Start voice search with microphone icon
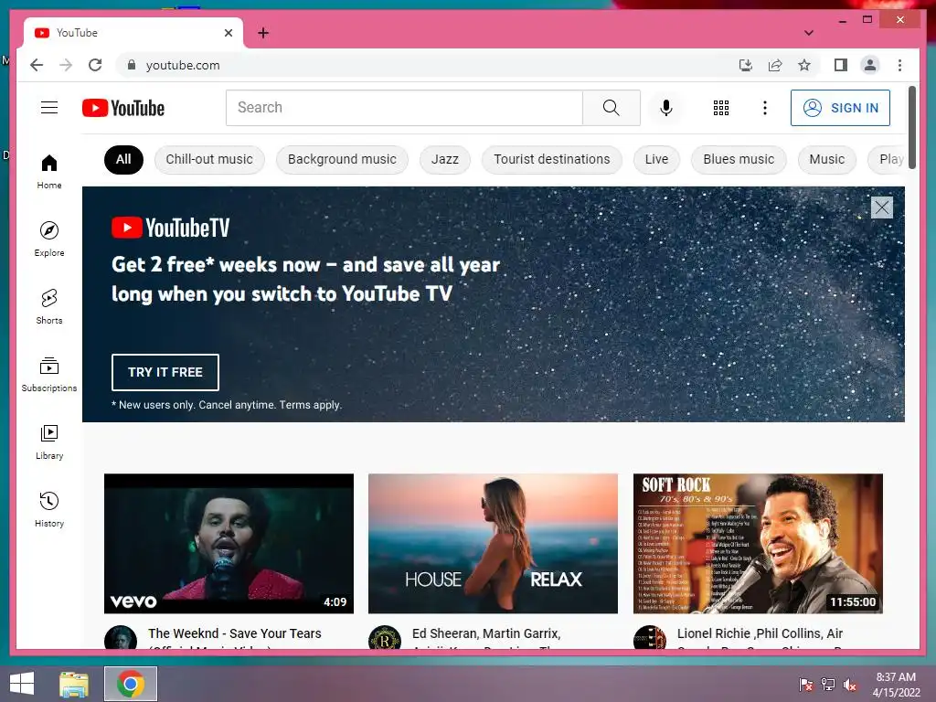Screen dimensions: 936x702 pyautogui.click(x=666, y=108)
